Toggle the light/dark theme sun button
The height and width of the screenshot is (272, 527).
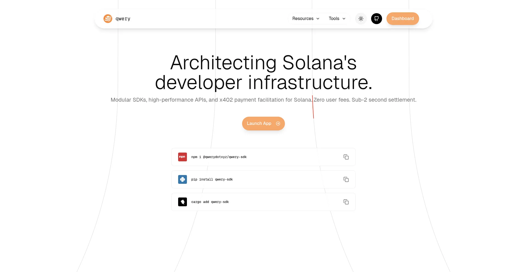click(x=361, y=19)
